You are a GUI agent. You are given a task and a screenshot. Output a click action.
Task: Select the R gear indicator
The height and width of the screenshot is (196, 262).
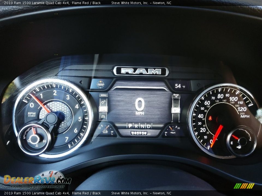point(136,126)
